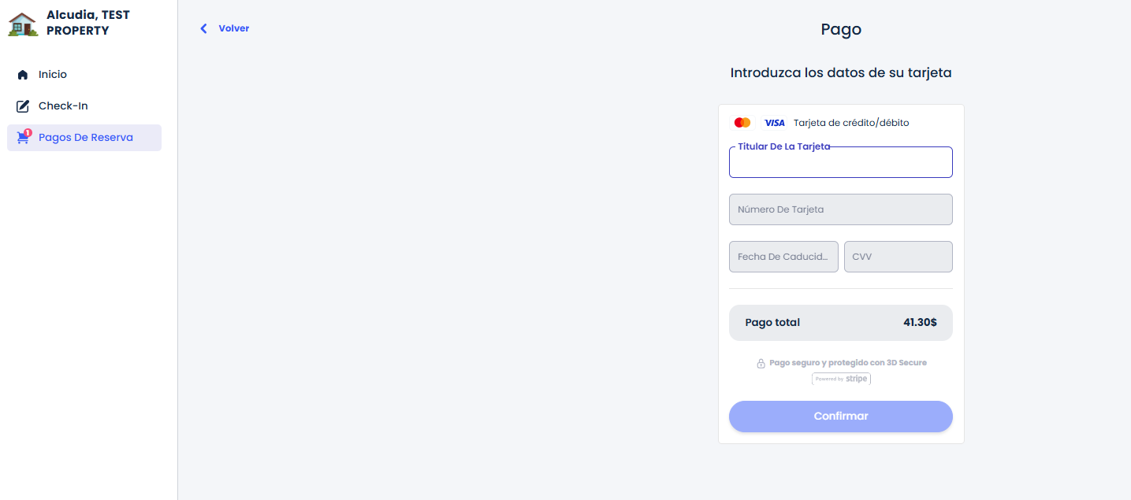
Task: Click the Inicio home icon
Action: [x=23, y=75]
